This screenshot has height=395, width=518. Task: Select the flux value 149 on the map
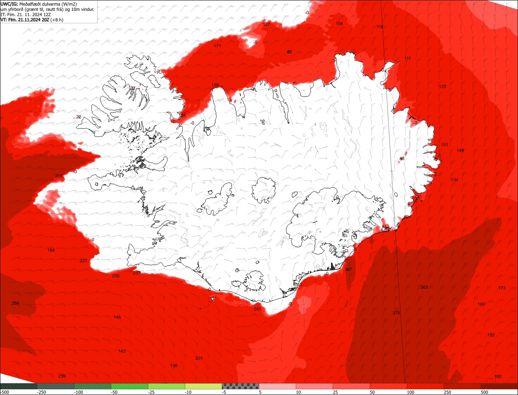[461, 150]
